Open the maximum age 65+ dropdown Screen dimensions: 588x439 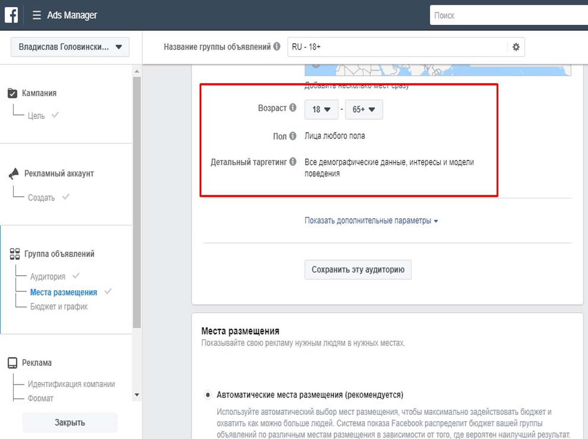pos(363,109)
